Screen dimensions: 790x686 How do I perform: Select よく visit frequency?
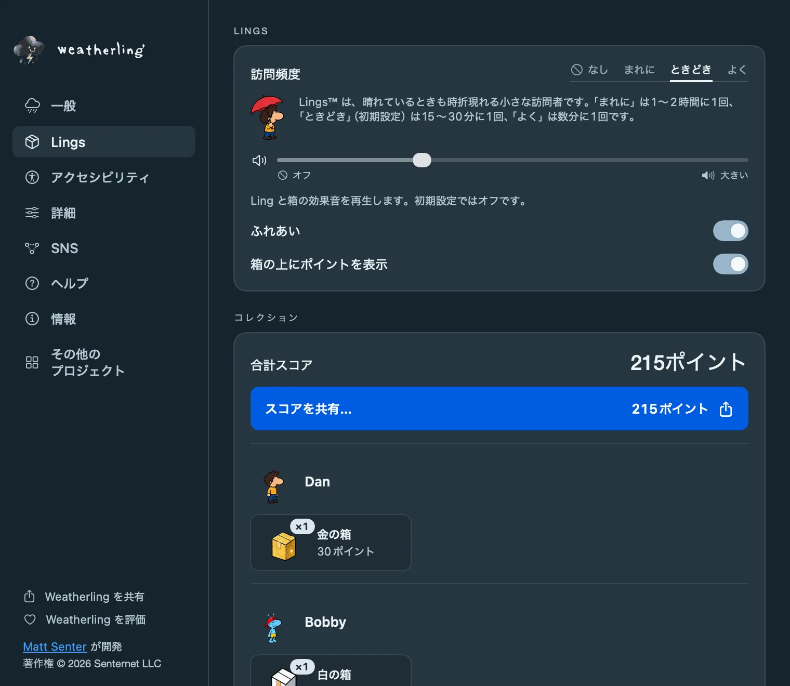coord(737,70)
